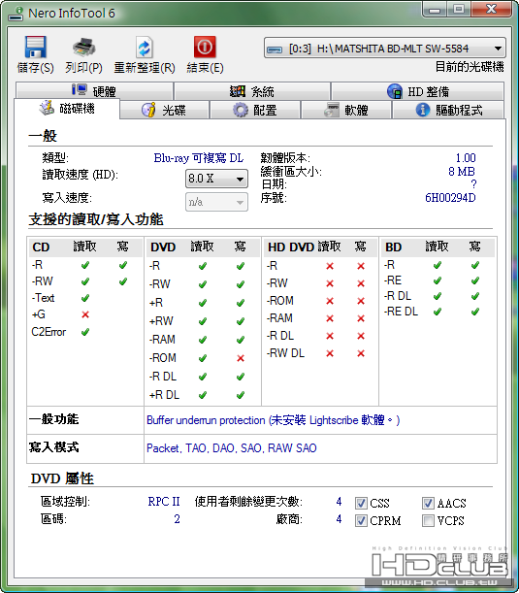519x593 pixels.
Task: Click the CD -RW write checkmark
Action: tap(123, 281)
